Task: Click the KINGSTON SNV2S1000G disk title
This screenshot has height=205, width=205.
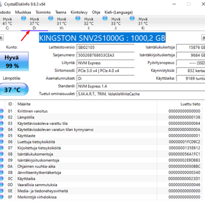Action: tap(102, 38)
